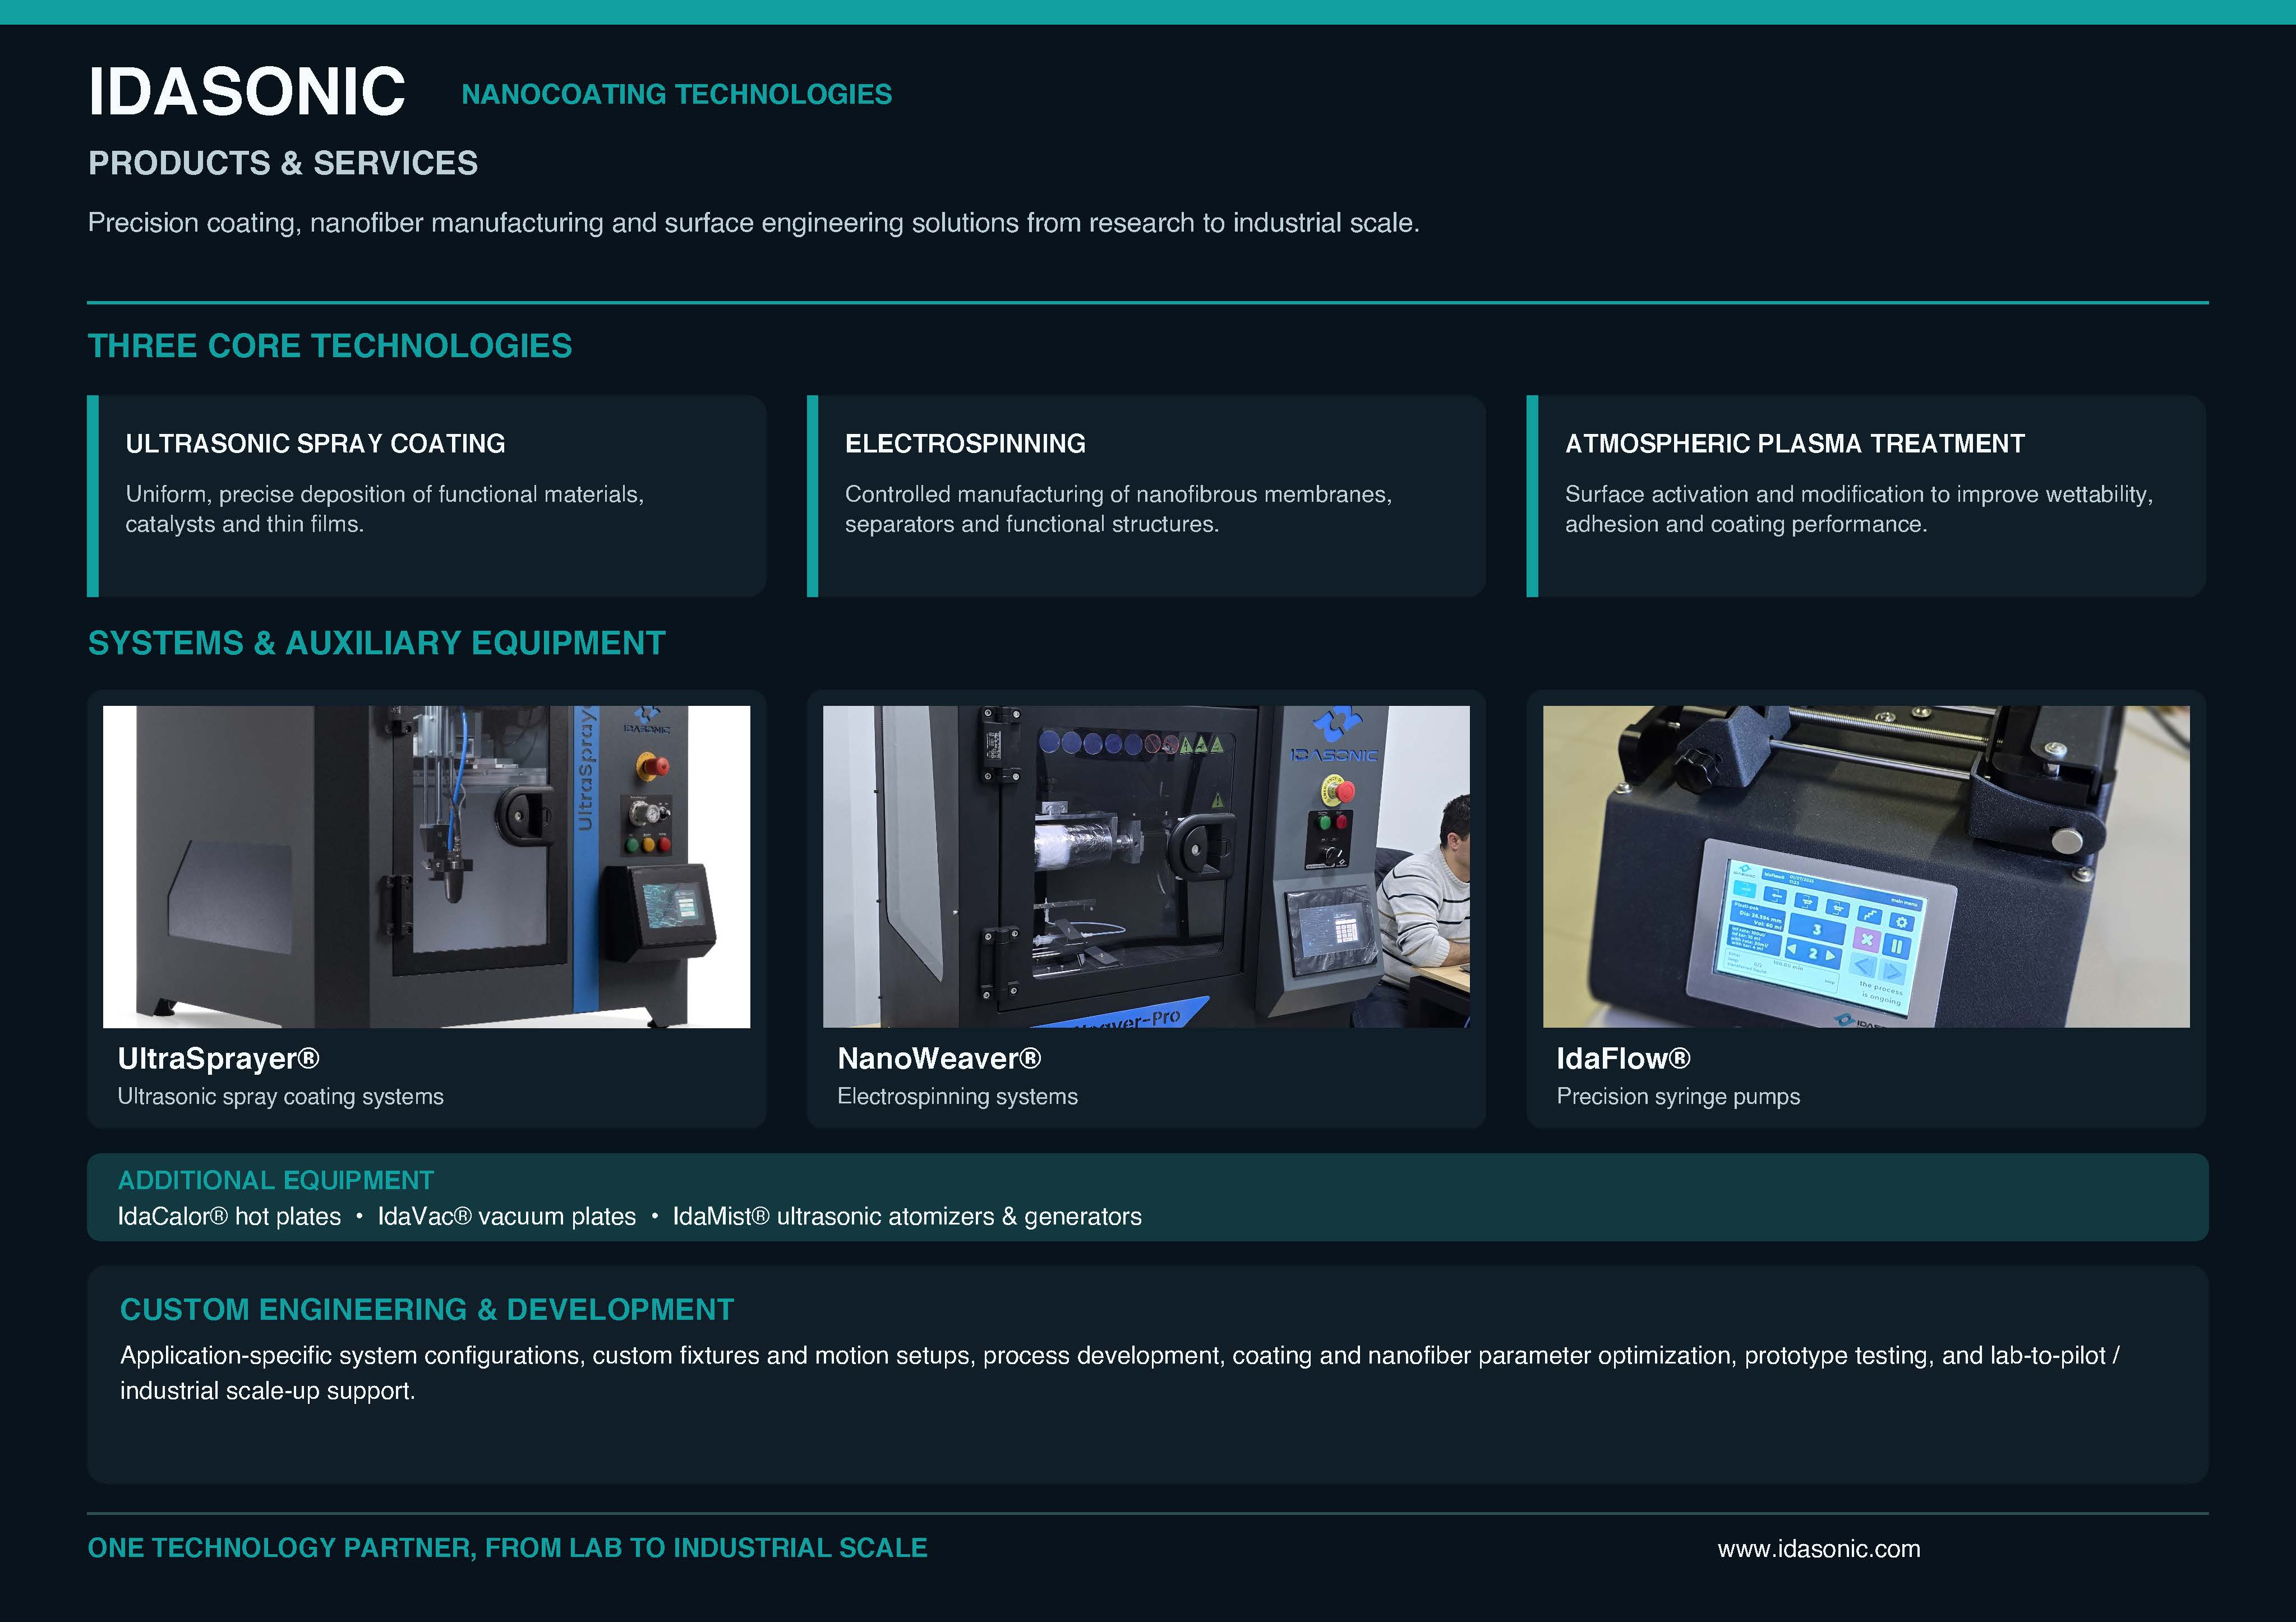The image size is (2296, 1622).
Task: Click 'IdaVac® vacuum plates' text
Action: click(x=506, y=1217)
